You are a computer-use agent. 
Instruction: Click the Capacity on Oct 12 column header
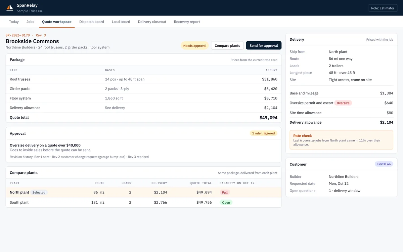point(237,183)
